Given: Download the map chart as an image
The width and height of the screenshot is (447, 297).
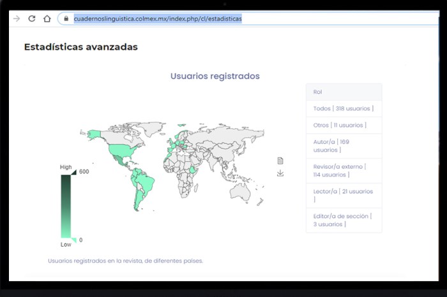Looking at the screenshot, I should (280, 173).
